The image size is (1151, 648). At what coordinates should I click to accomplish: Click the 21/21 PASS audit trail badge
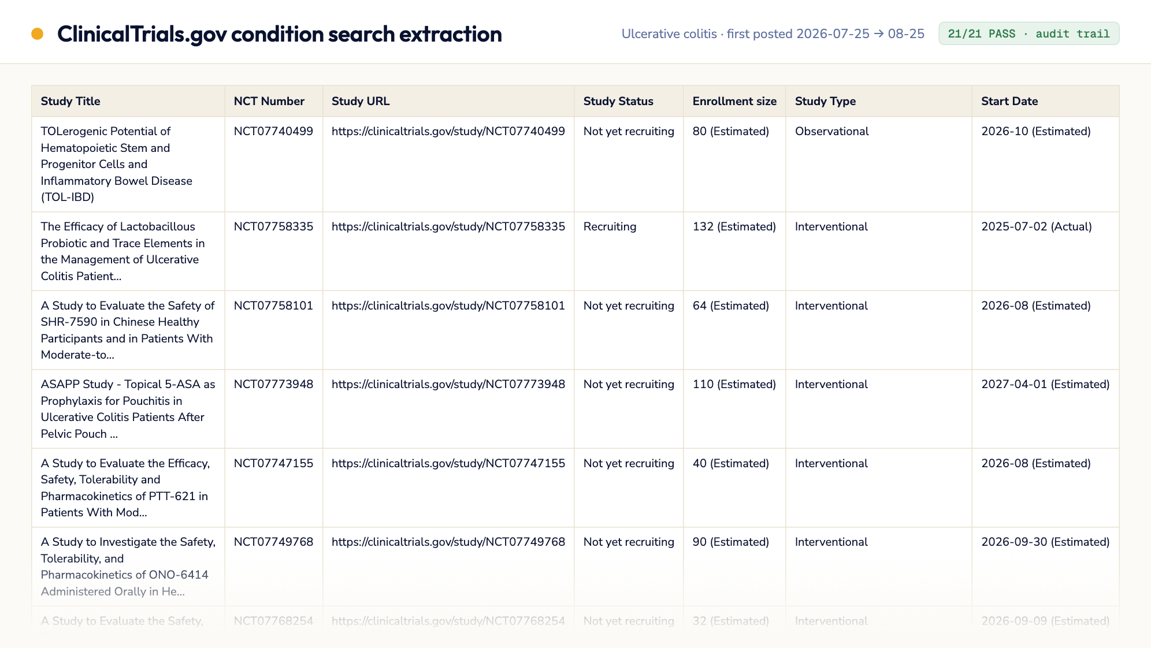(1029, 33)
